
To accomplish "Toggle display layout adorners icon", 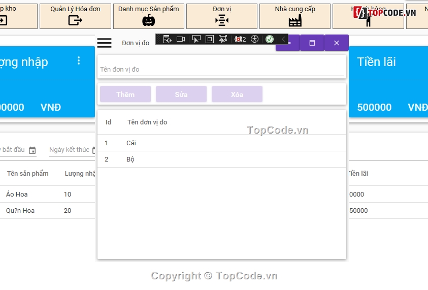I will point(209,39).
